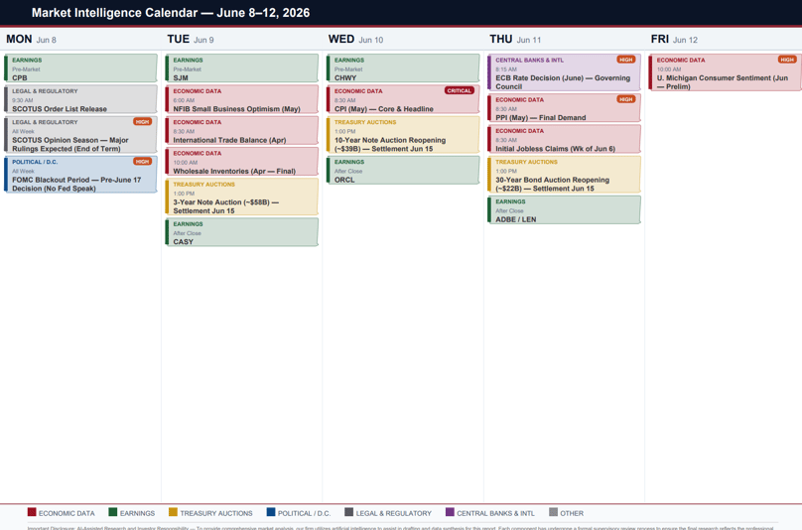The image size is (802, 530).
Task: Open U. Michigan Consumer Sentiment event
Action: 726,72
